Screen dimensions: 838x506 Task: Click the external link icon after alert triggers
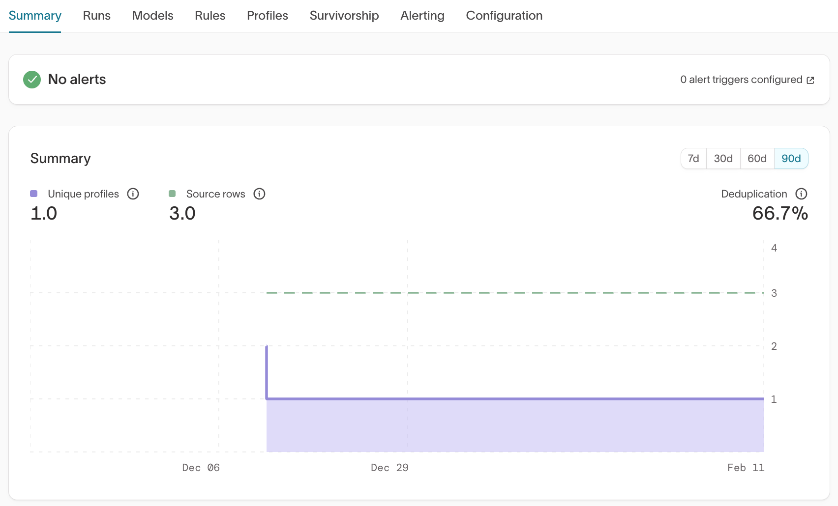(x=810, y=80)
